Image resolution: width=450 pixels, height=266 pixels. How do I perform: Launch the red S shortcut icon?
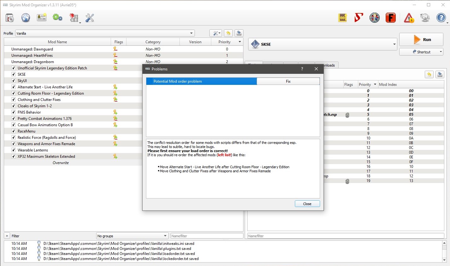359,18
